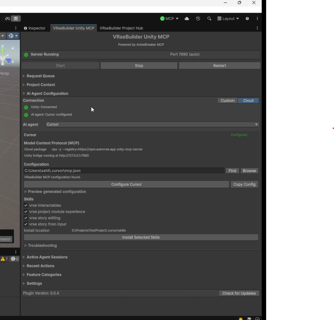Click the install location path text

[x=99, y=231]
